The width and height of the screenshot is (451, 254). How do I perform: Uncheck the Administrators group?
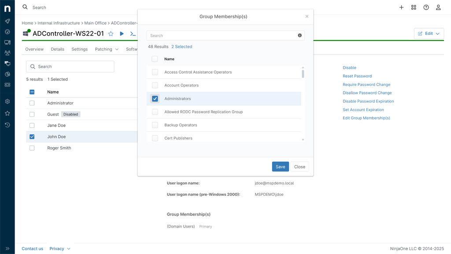tap(155, 98)
